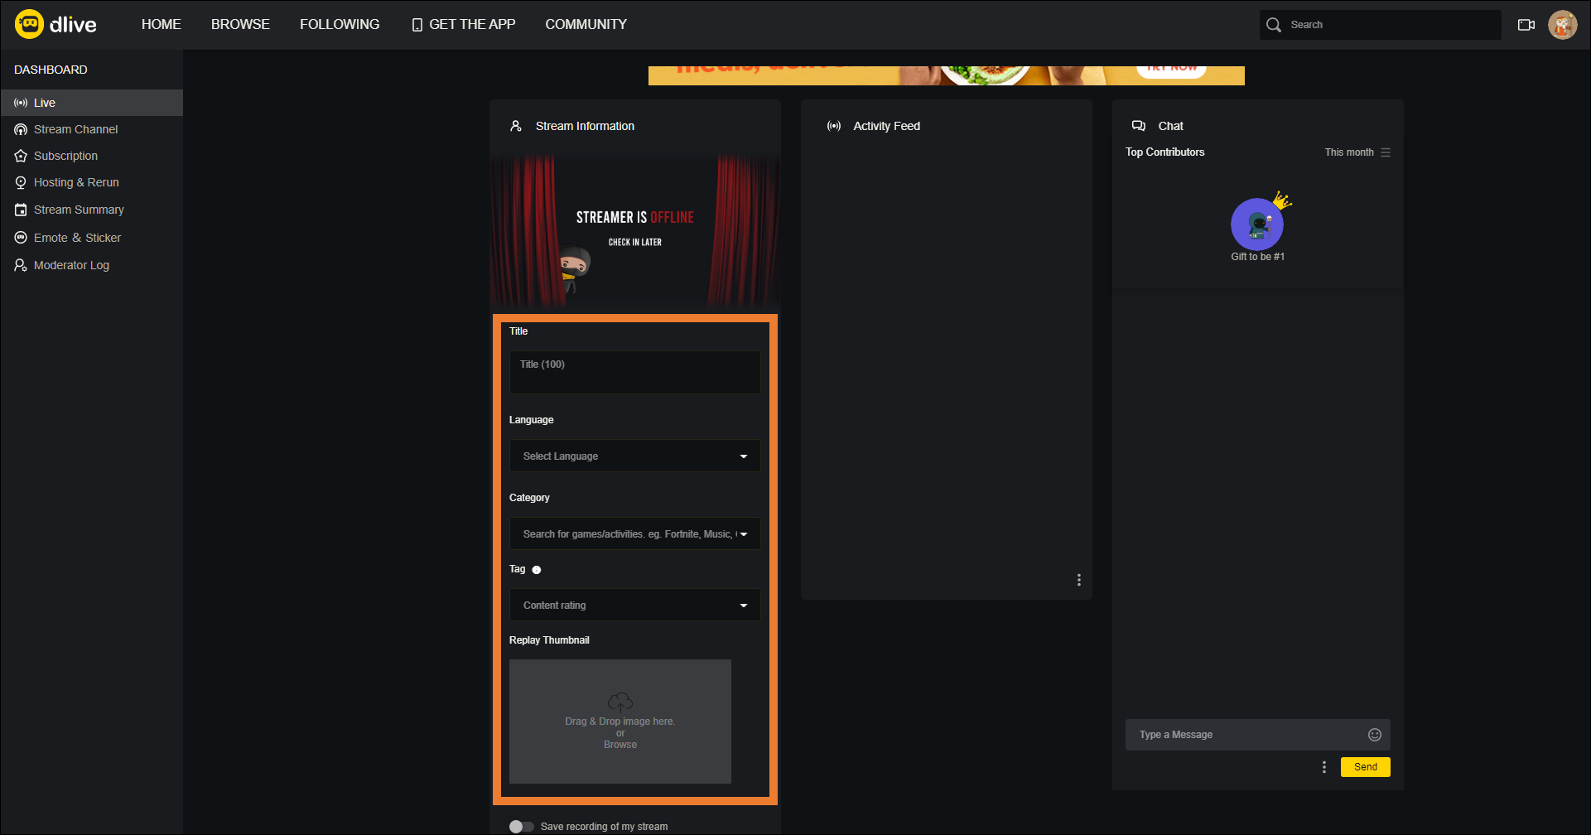Open Stream Channel in the sidebar
The image size is (1591, 835).
tap(75, 129)
